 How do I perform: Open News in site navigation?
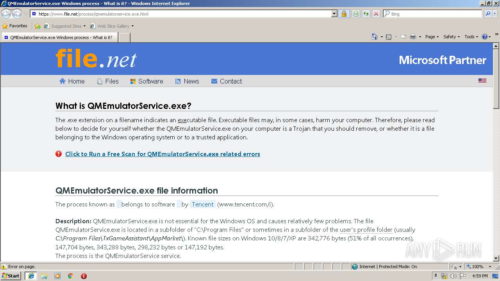pyautogui.click(x=187, y=81)
